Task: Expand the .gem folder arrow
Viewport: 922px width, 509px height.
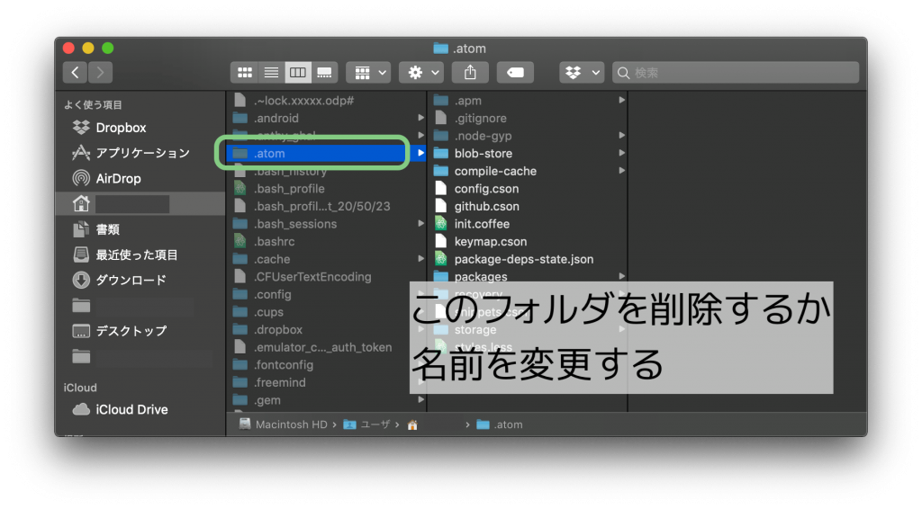Action: [421, 400]
